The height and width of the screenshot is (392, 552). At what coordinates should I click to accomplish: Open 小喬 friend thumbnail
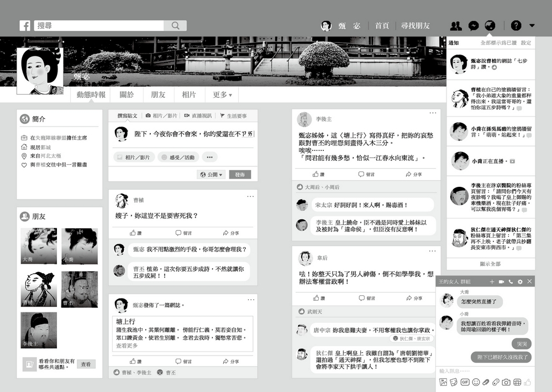(80, 246)
